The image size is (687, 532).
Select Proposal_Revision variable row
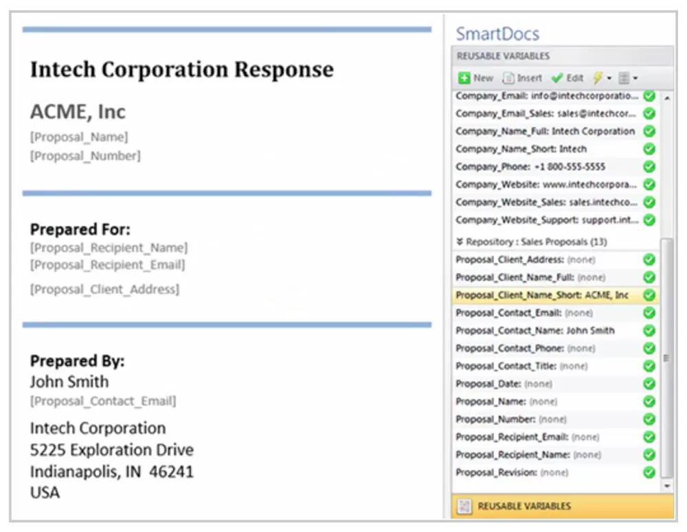(555, 472)
